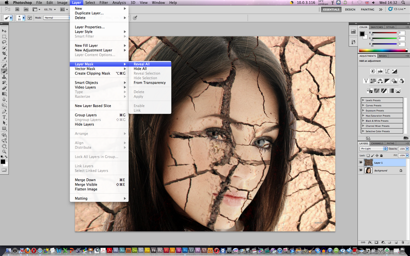Toggle lock transparent pixels for layer

click(368, 155)
